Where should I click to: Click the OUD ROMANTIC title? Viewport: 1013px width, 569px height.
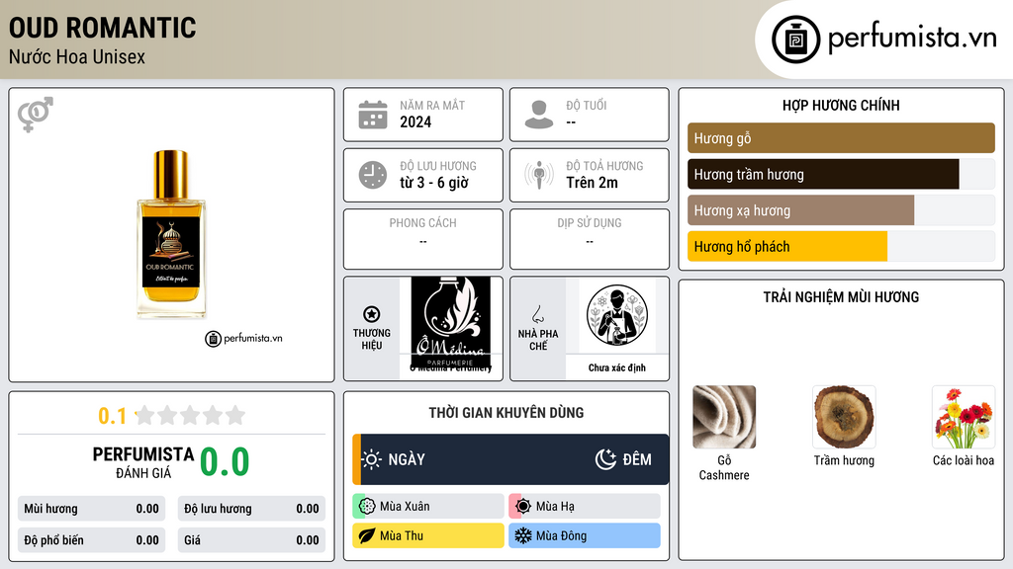103,28
